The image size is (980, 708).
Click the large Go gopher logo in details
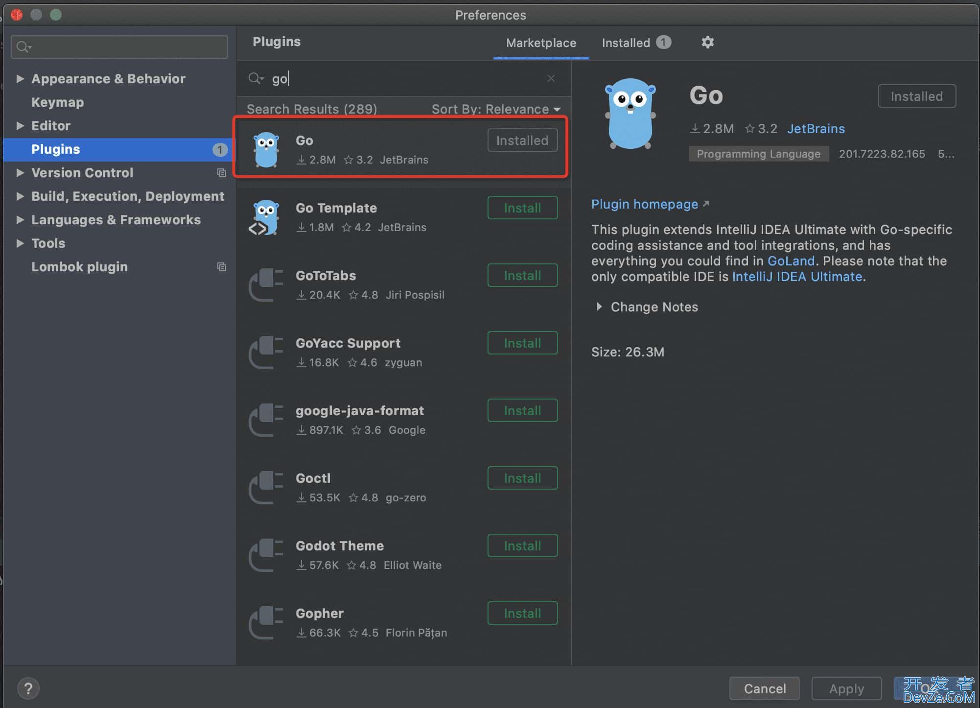click(x=630, y=114)
